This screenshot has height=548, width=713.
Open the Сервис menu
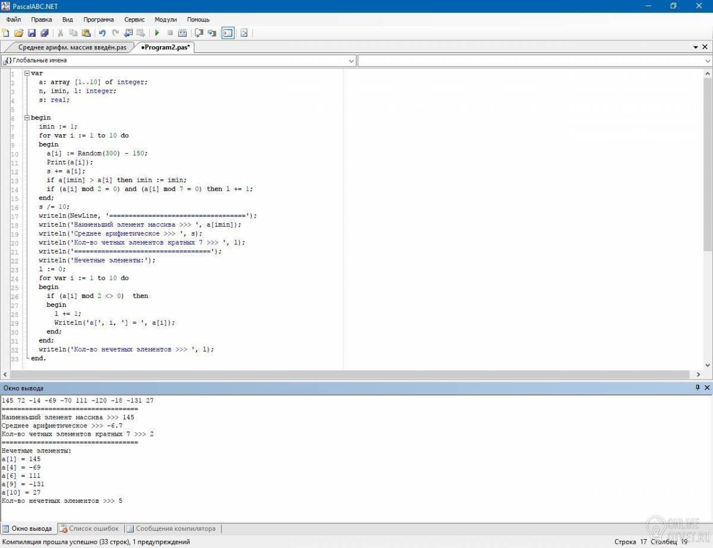[x=135, y=20]
